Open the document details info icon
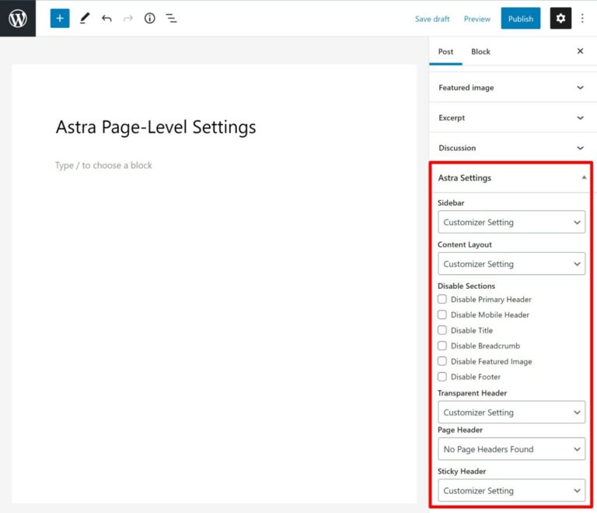Screen dimensions: 597x513 [149, 19]
